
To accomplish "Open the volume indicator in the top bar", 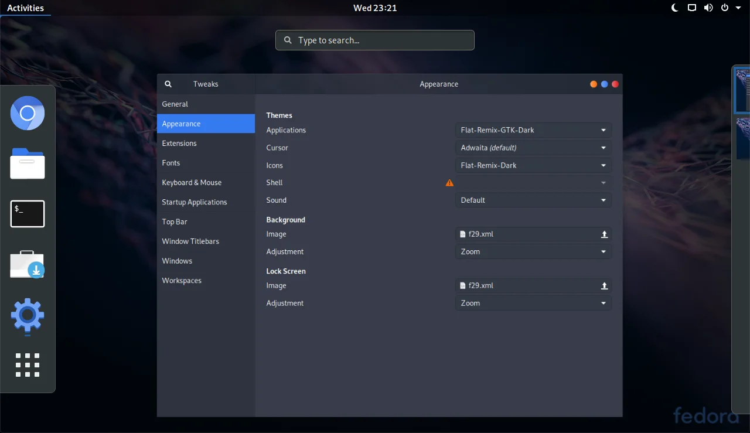I will click(708, 8).
